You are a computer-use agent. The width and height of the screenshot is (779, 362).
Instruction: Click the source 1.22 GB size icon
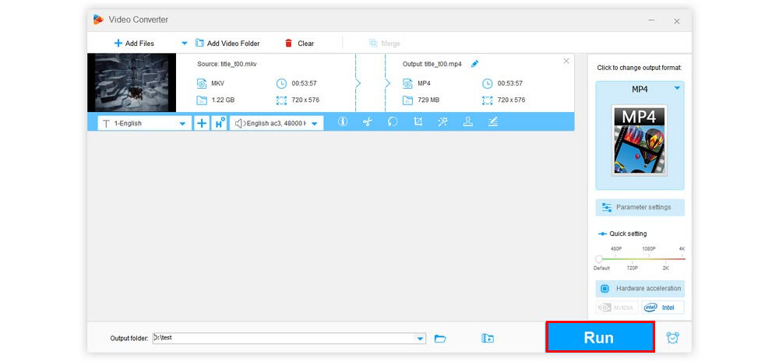[201, 100]
